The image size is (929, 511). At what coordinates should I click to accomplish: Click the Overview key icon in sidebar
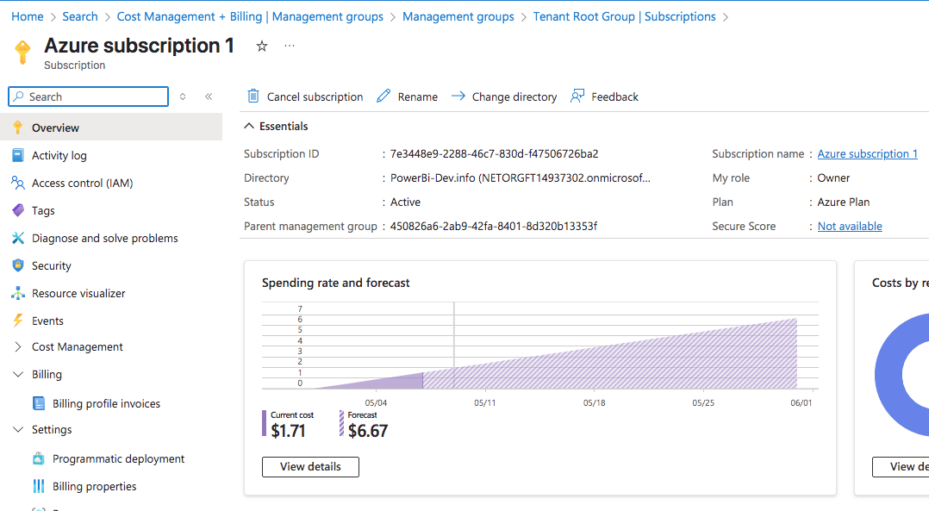tap(18, 128)
